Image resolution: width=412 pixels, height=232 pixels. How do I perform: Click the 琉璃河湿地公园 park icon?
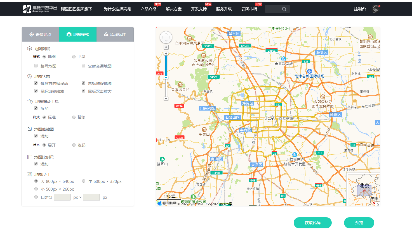(193, 197)
